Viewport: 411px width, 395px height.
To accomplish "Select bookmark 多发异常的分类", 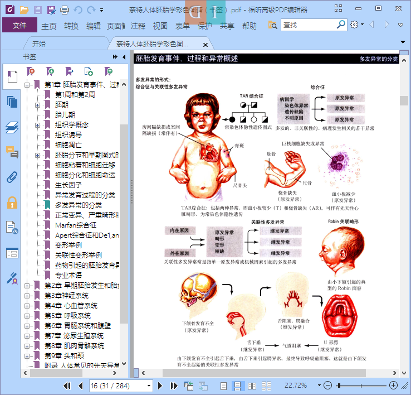I will tap(79, 205).
